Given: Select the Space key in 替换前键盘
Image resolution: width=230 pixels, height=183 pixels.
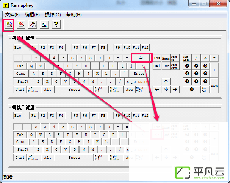Looking at the screenshot, I should click(x=74, y=90).
